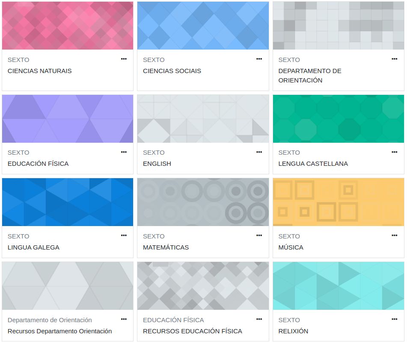Click the pink CIENCIAS NATURAIS course image
Viewport: 407px width, 344px height.
click(x=68, y=26)
